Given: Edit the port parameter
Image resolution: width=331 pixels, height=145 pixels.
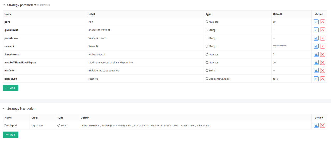Looking at the screenshot, I should click(316, 22).
